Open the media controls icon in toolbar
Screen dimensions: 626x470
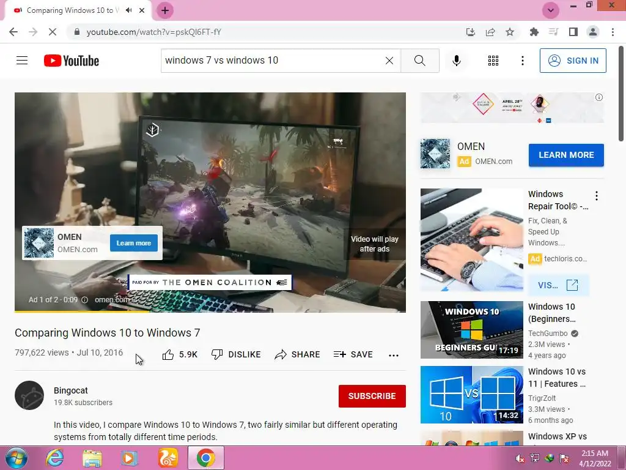[553, 32]
